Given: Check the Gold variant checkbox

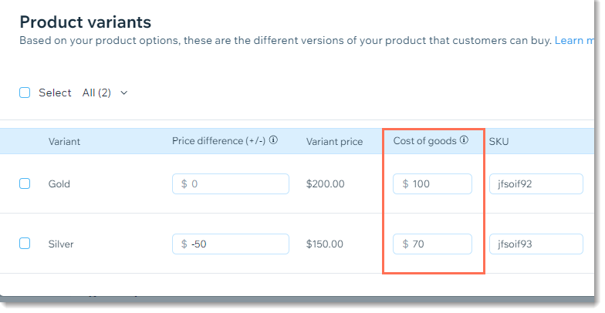Looking at the screenshot, I should point(25,183).
